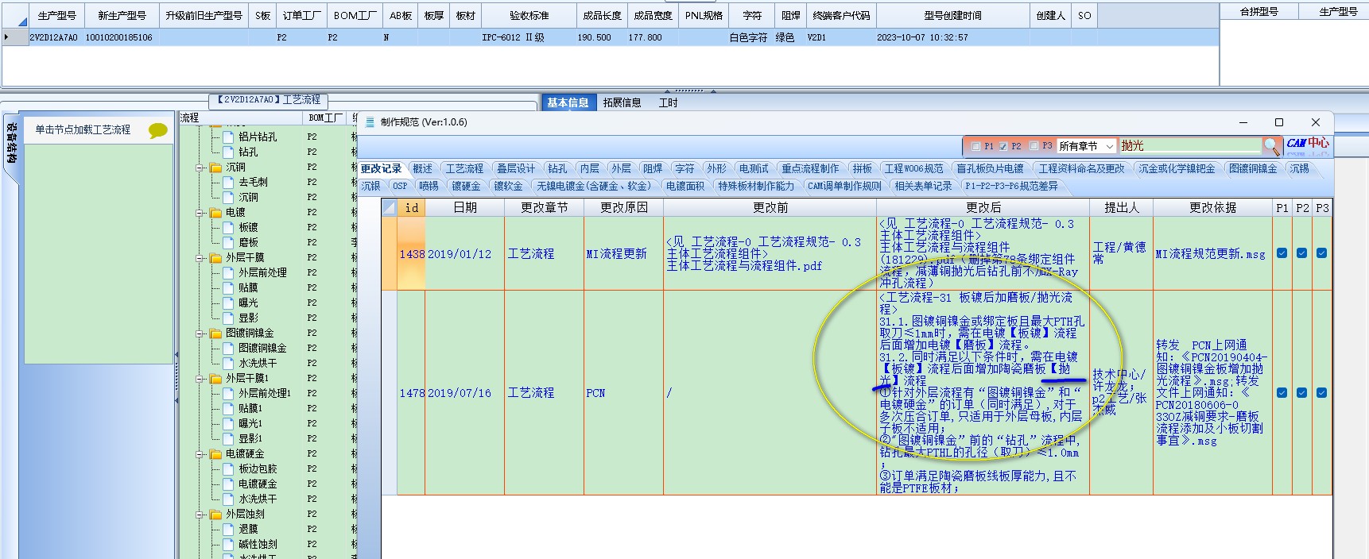This screenshot has height=559, width=1369.
Task: Select the 电镀 folder icon in tree
Action: [215, 213]
